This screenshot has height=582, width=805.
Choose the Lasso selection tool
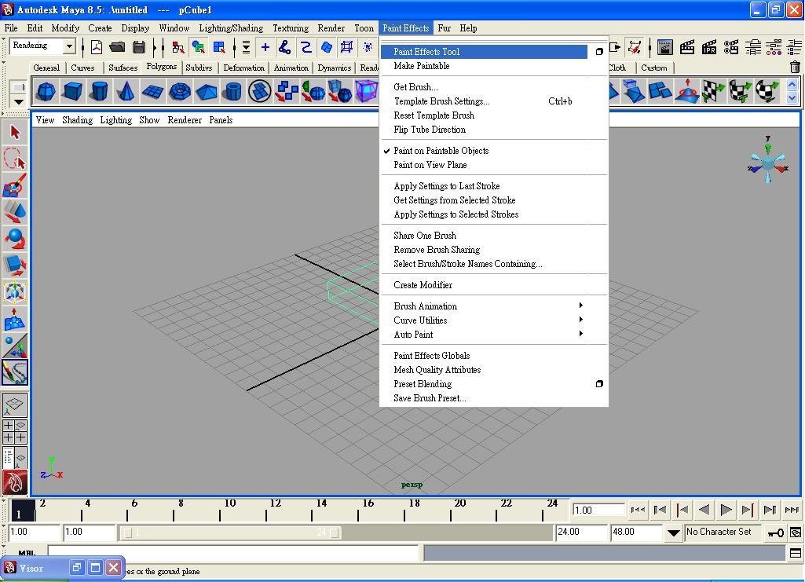15,159
